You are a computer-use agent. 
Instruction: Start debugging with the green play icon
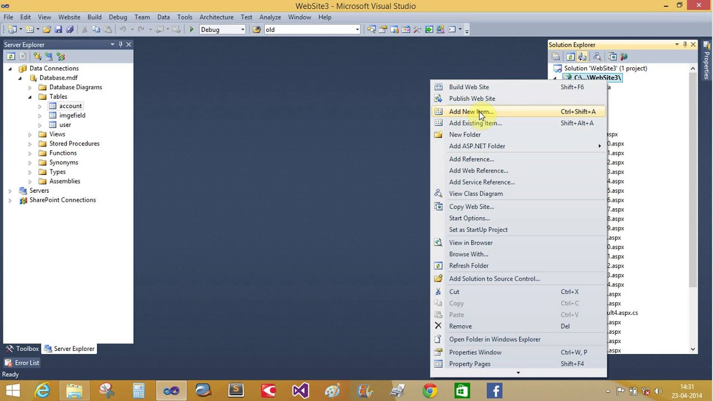pyautogui.click(x=192, y=30)
